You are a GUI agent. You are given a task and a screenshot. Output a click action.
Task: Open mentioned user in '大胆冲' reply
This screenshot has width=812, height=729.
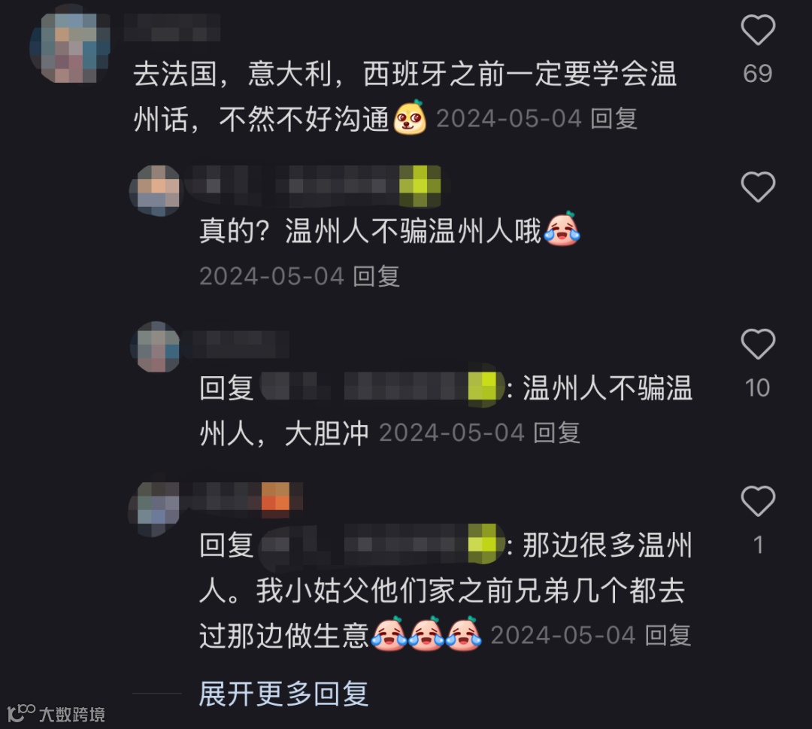click(382, 387)
